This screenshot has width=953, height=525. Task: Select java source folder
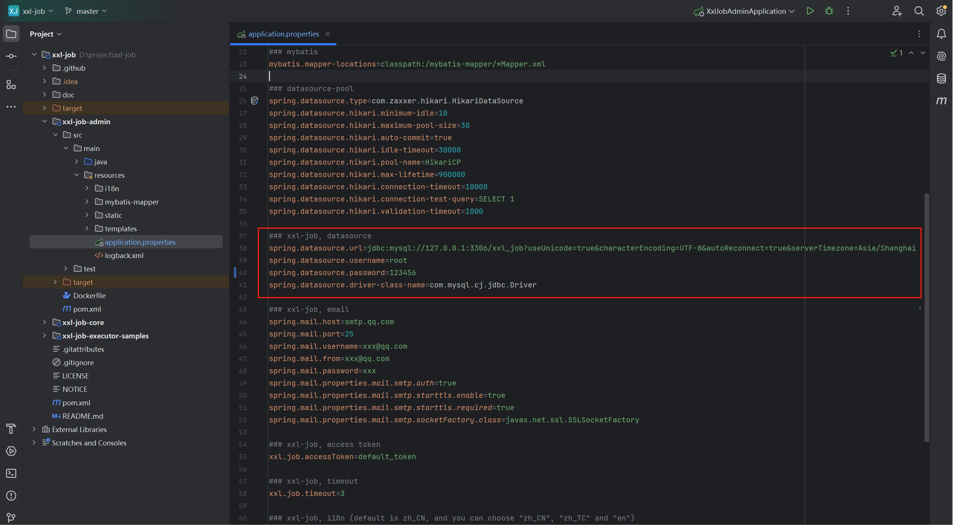click(x=100, y=162)
